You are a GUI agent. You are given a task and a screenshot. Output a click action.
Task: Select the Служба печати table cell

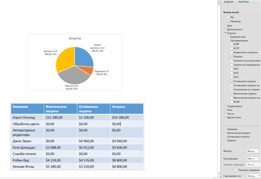click(28, 154)
